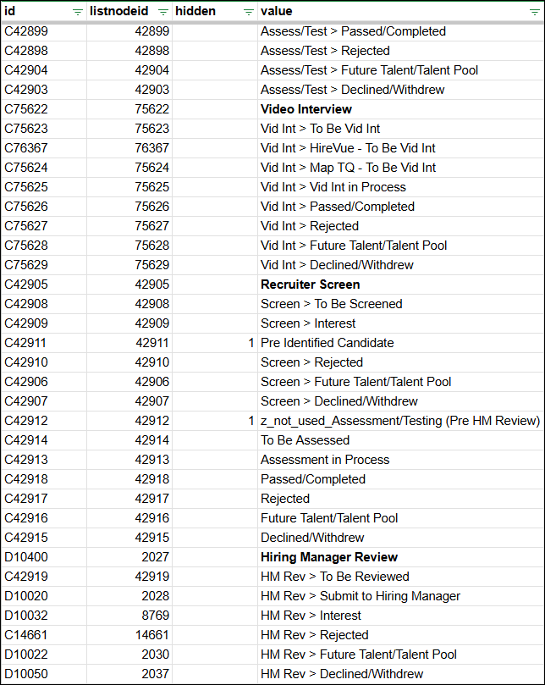Click the id column header label
Screen dimensions: 545x685
pyautogui.click(x=11, y=11)
